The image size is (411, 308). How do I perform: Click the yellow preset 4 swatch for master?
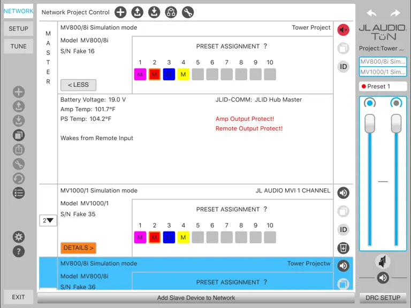coord(183,74)
